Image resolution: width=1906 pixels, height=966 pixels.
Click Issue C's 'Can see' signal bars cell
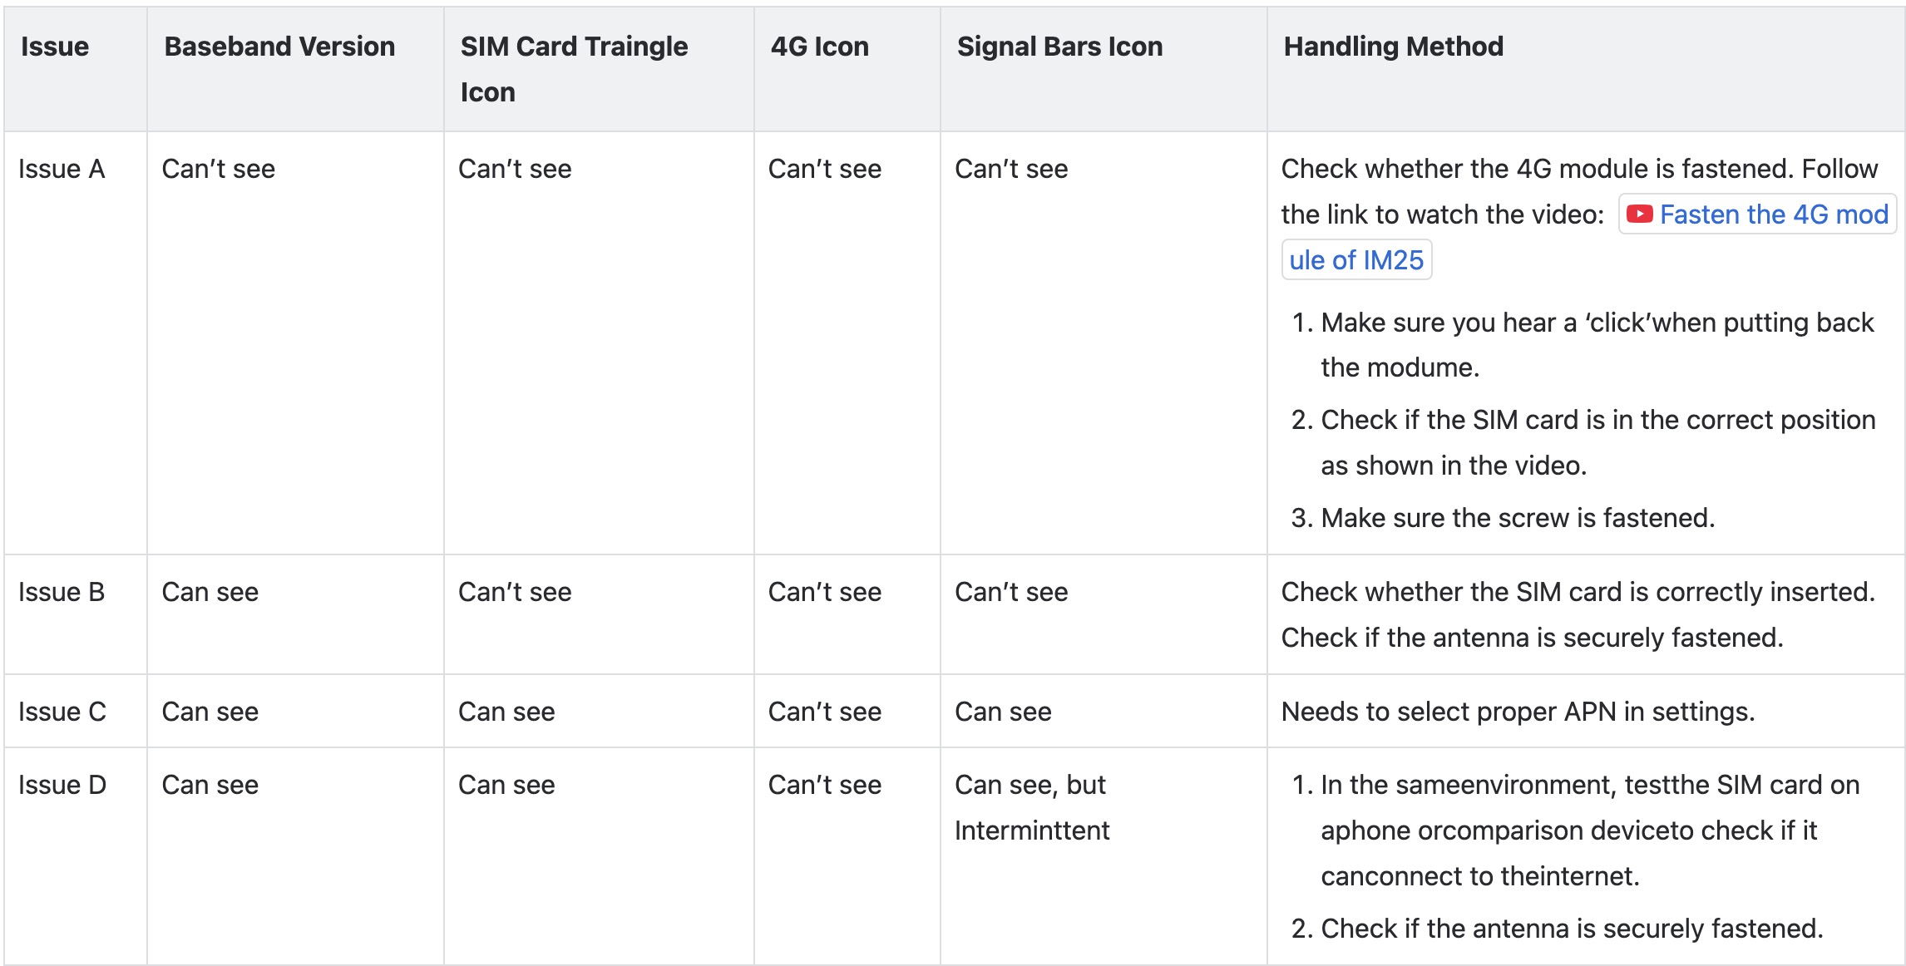point(1003,712)
